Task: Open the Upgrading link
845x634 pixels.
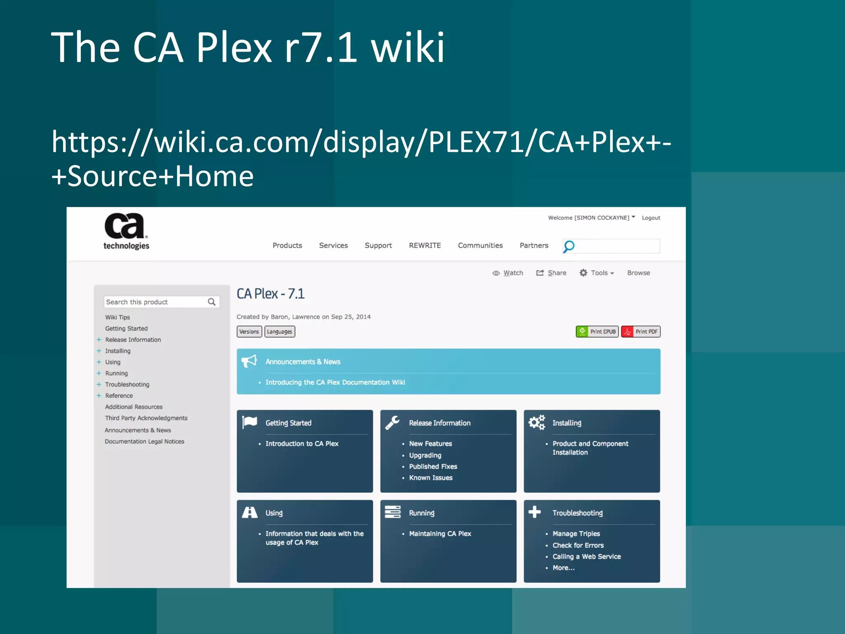Action: click(425, 455)
